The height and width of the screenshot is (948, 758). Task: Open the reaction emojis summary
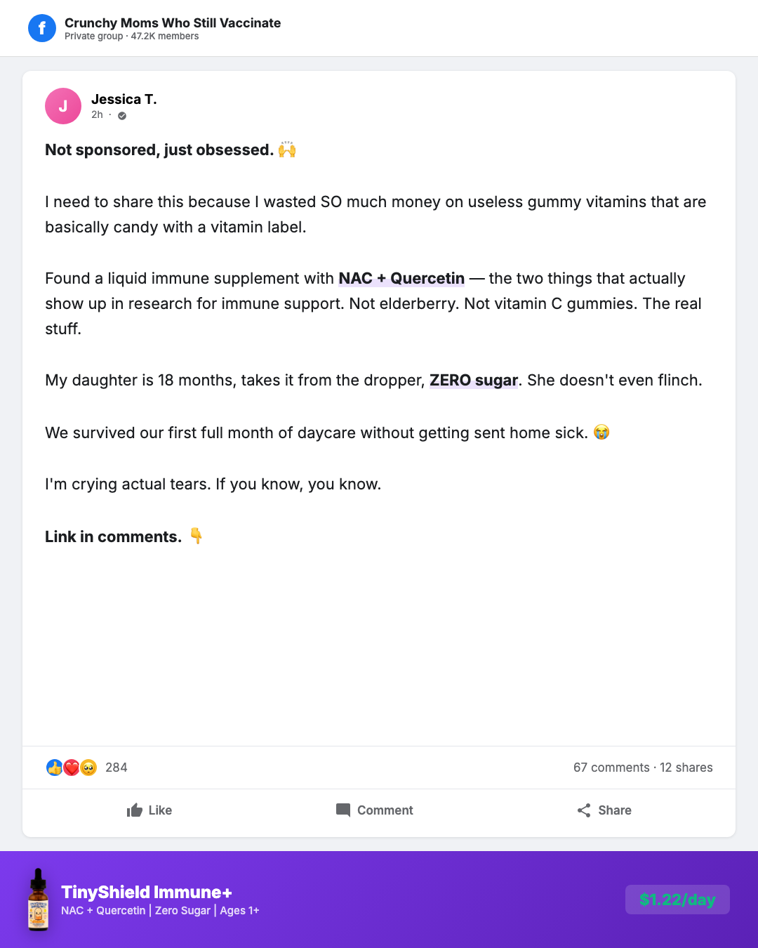(72, 768)
